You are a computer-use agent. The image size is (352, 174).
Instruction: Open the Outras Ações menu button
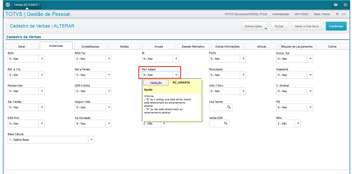[255, 26]
